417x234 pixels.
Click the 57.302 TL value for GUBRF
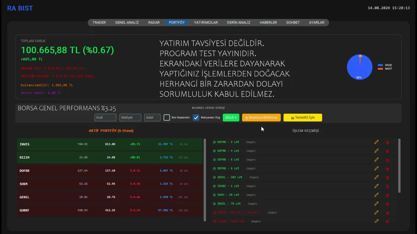point(165,210)
